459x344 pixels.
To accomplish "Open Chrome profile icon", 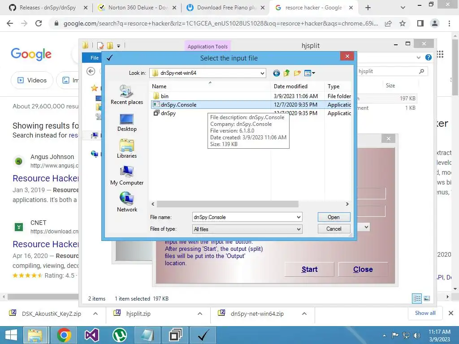I will click(x=435, y=23).
